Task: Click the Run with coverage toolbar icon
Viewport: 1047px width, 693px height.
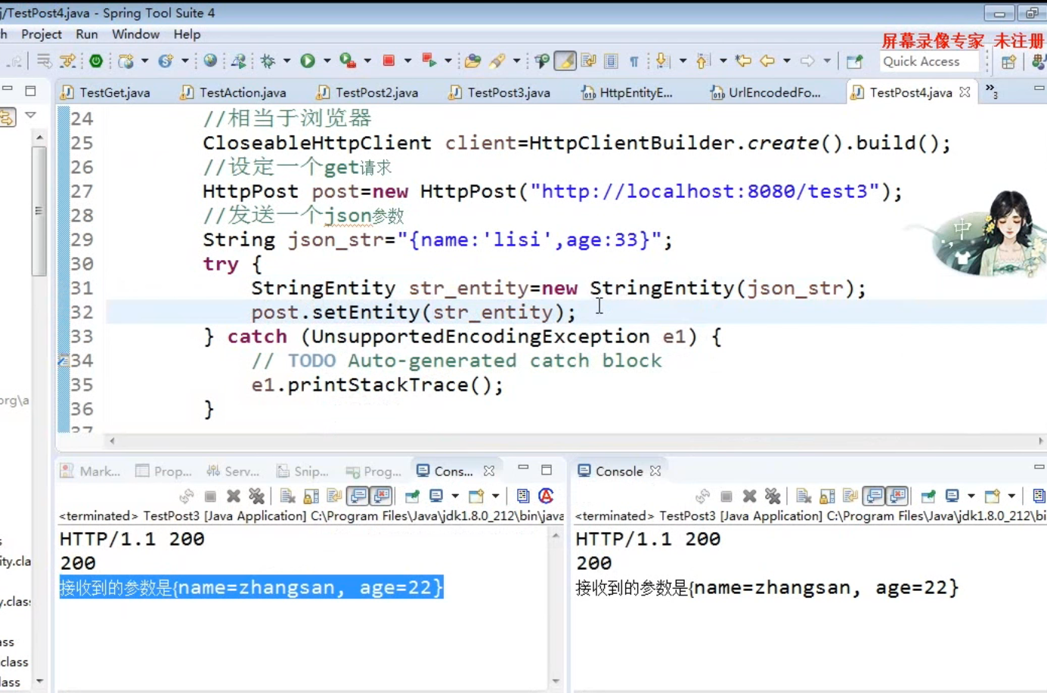Action: pyautogui.click(x=348, y=61)
